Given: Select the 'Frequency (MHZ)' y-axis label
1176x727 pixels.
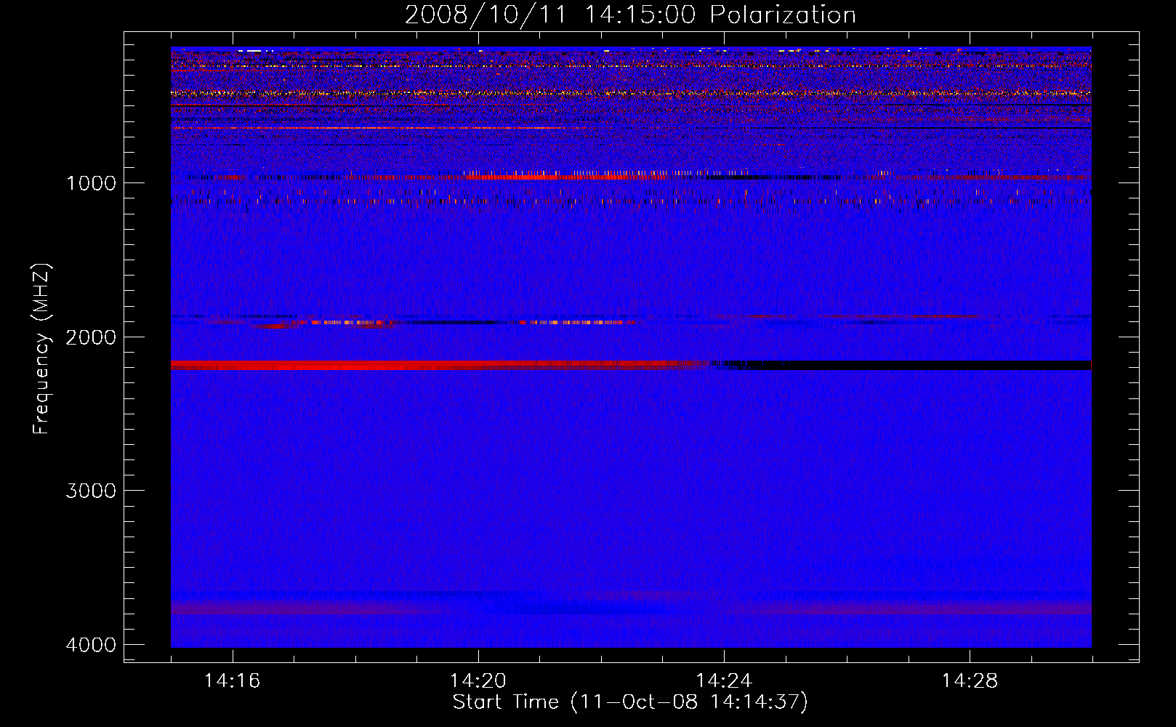Looking at the screenshot, I should [x=42, y=349].
